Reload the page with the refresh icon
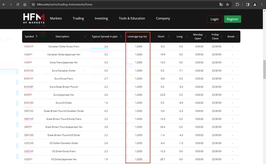Viewport: 266px width, 164px height. [18, 5]
